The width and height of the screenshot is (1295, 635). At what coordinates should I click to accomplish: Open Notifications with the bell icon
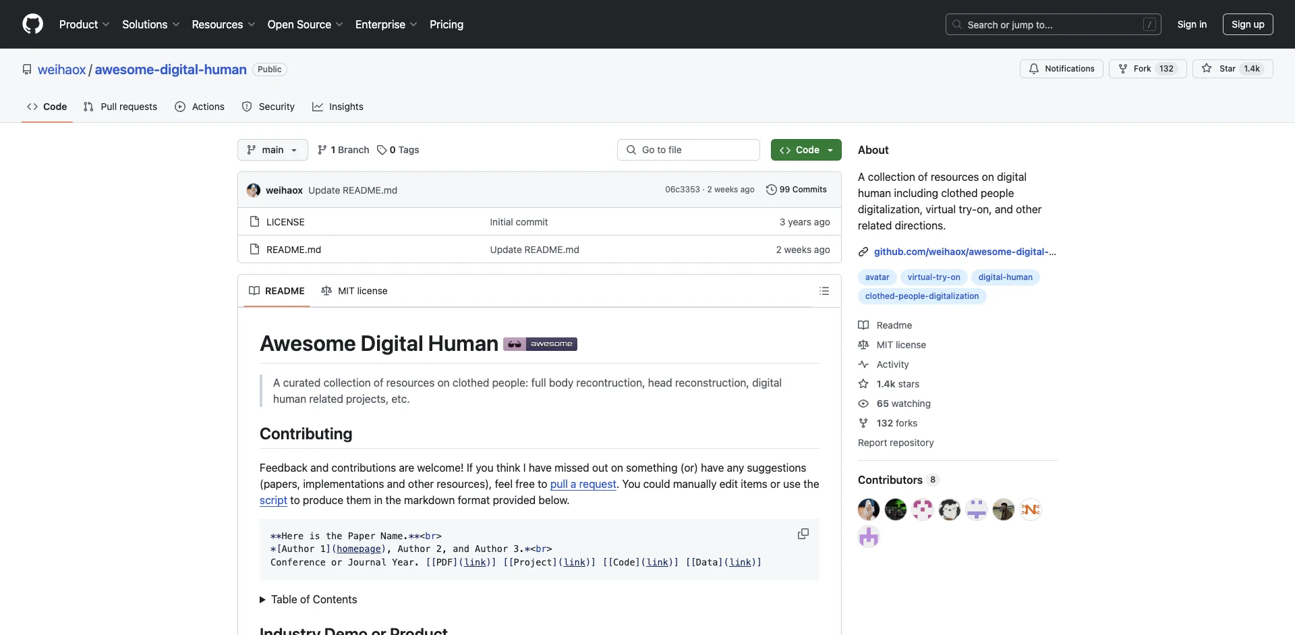1062,69
